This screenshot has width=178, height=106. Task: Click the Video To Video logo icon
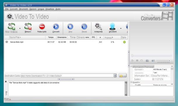click(x=10, y=16)
